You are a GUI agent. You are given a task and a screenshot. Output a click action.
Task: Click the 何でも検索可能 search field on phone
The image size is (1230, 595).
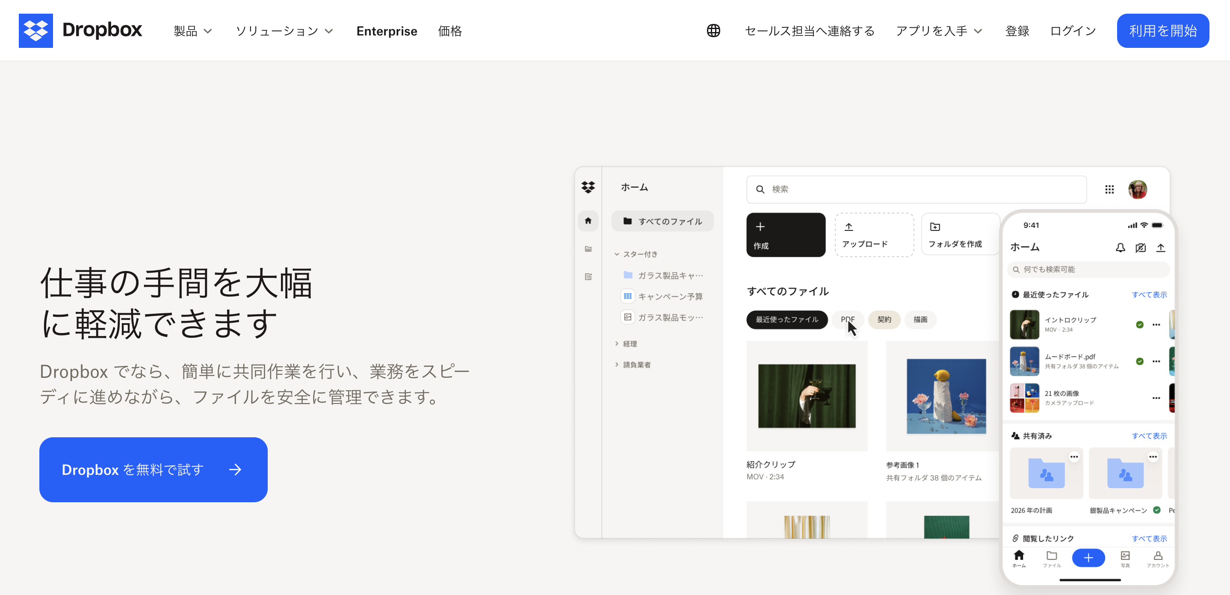[x=1088, y=269]
